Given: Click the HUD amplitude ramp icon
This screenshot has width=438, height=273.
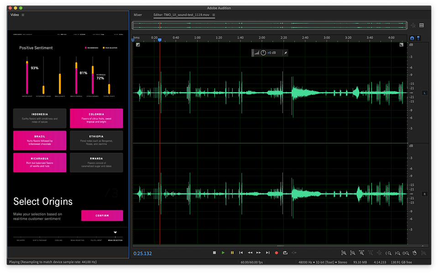Looking at the screenshot, I should pyautogui.click(x=257, y=53).
